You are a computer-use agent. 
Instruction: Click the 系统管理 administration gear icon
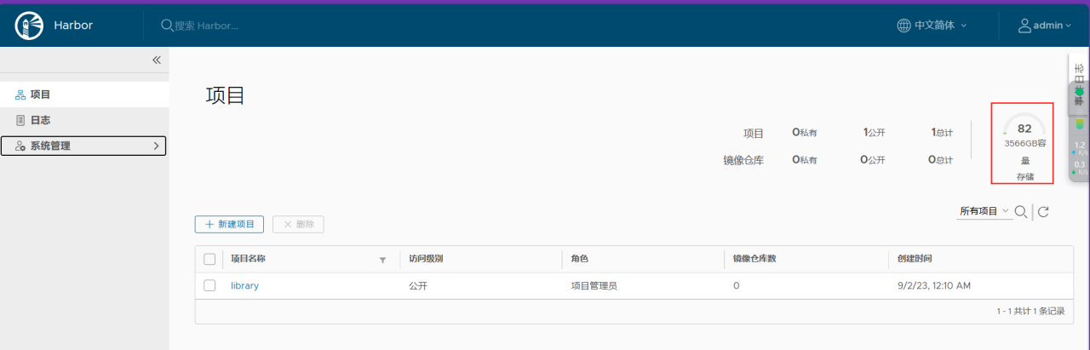coord(20,146)
